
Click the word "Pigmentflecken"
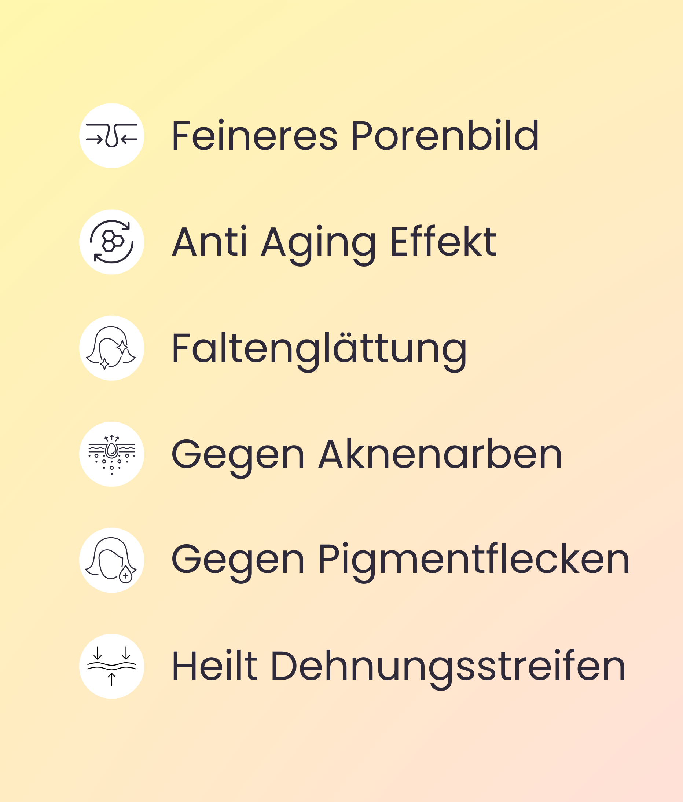pyautogui.click(x=474, y=561)
